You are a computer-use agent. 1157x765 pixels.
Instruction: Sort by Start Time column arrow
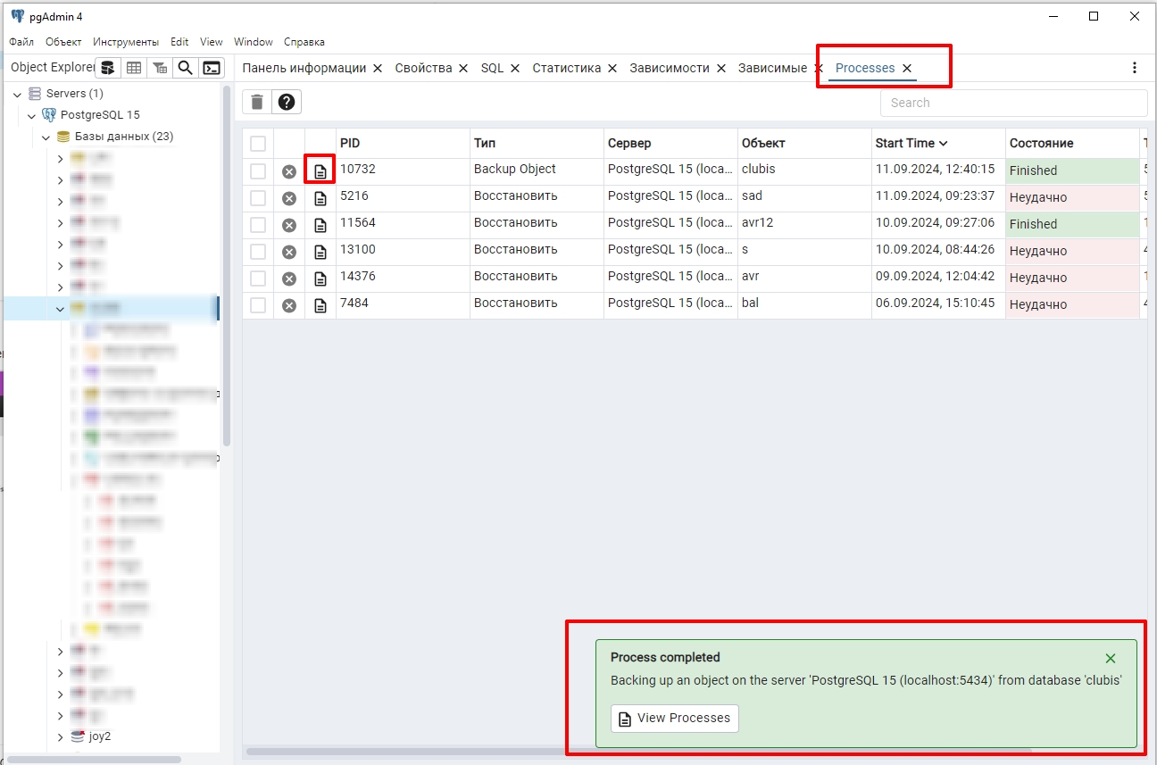(944, 143)
